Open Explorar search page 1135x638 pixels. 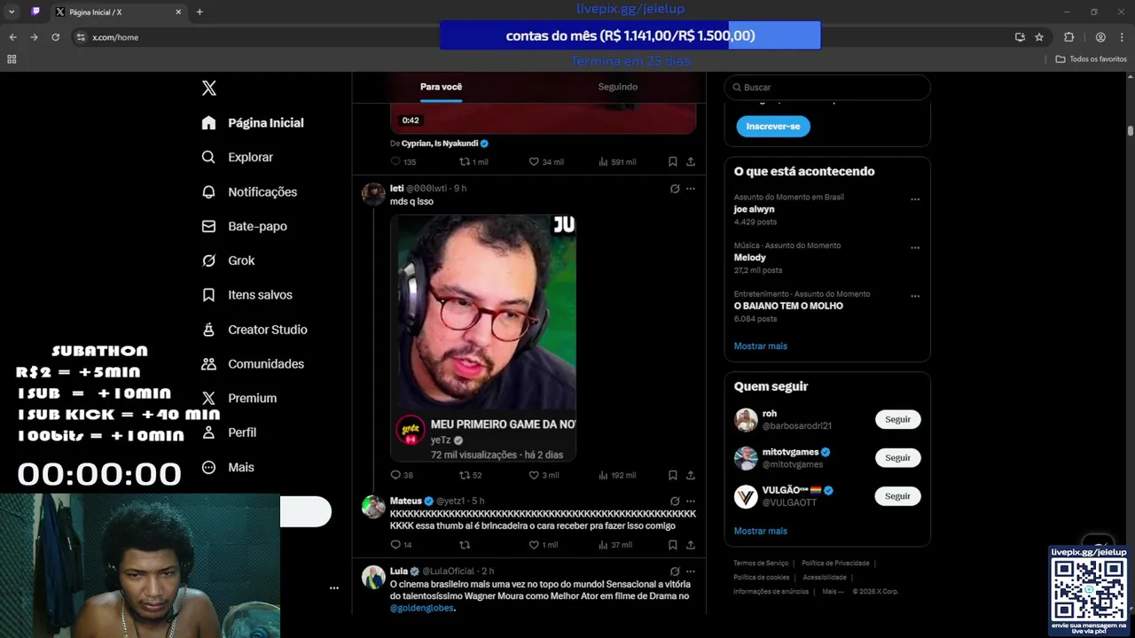coord(238,157)
